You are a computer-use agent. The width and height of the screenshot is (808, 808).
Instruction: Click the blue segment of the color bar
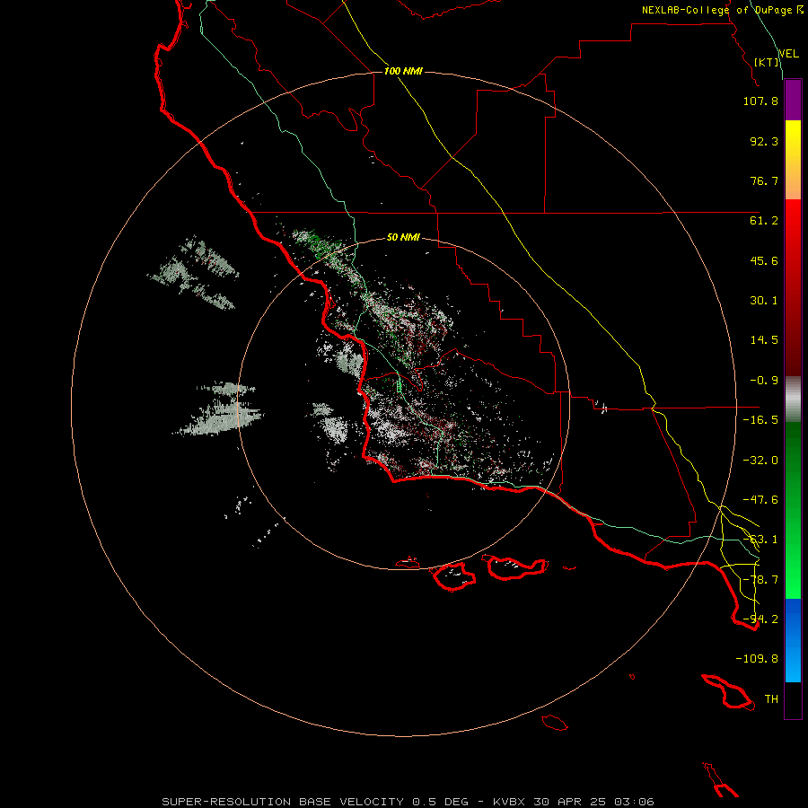click(x=793, y=640)
